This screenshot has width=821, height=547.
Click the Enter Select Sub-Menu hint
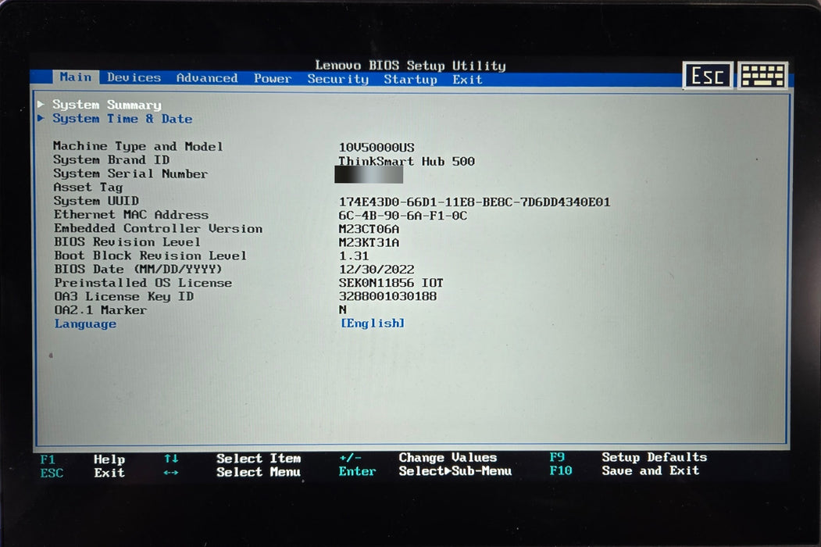[425, 471]
